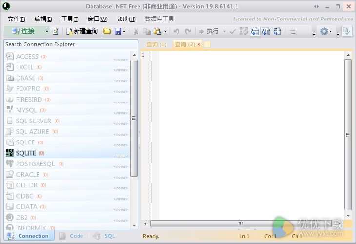Click the checklist icon at toolbar right end
356x244 pixels.
tap(347, 31)
